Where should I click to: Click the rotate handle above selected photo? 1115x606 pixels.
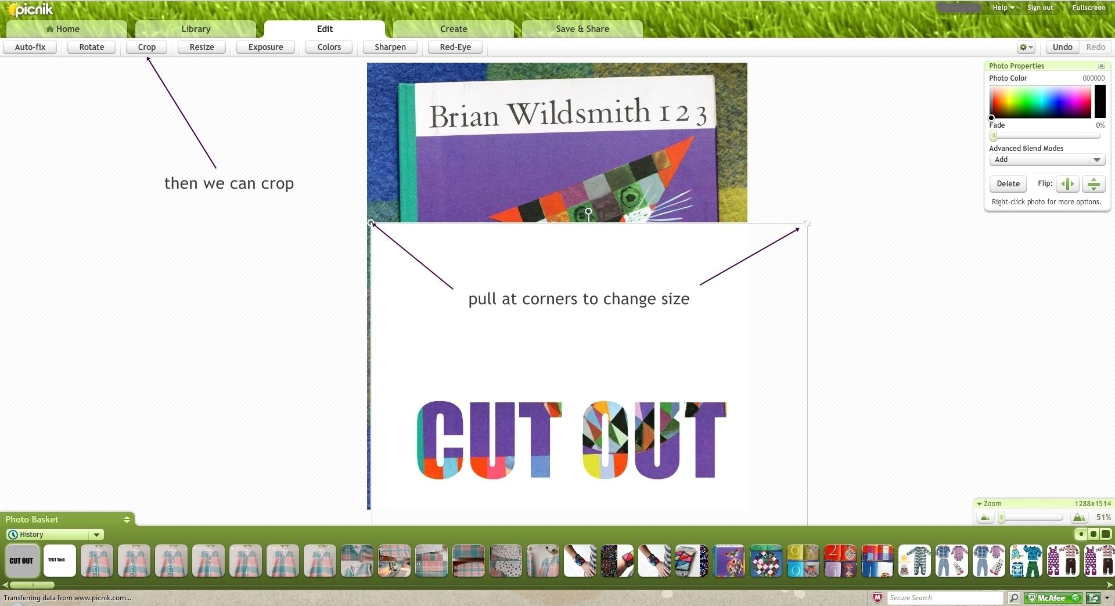point(588,211)
